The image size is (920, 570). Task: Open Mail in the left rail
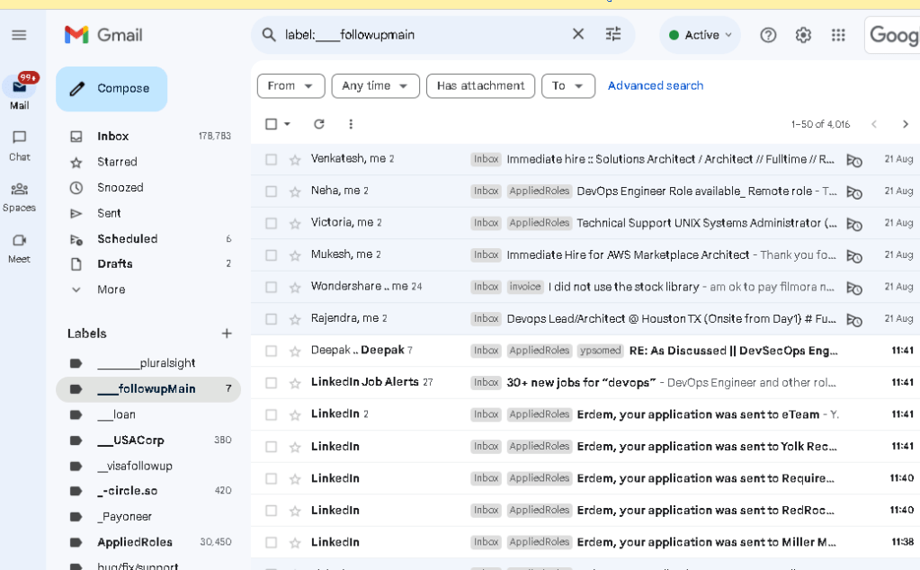tap(20, 93)
